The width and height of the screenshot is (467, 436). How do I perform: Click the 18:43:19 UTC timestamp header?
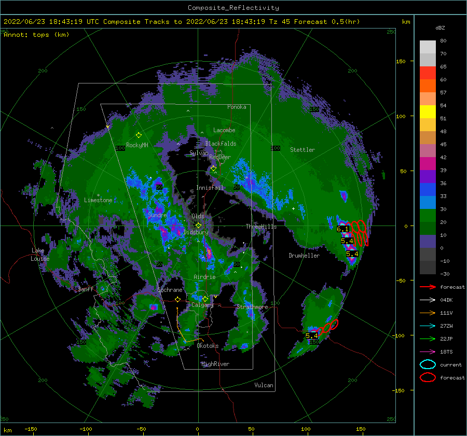click(72, 22)
